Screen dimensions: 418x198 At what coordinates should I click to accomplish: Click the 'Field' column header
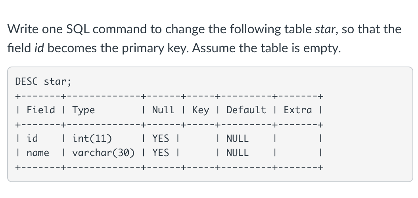(41, 110)
